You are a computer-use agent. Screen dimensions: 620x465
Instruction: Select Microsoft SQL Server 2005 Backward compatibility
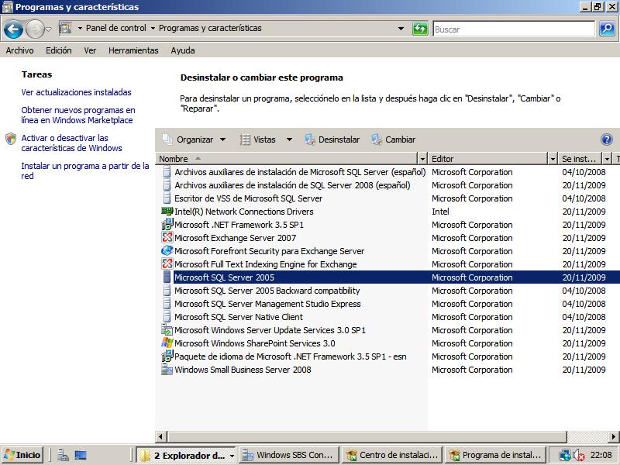pos(267,291)
